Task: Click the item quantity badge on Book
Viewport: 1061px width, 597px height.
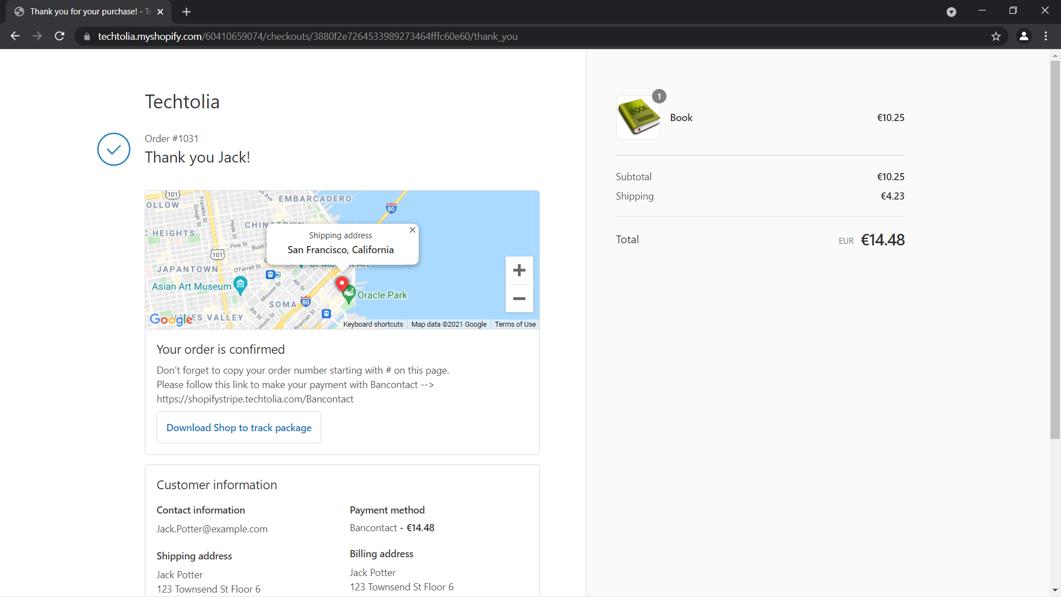Action: 659,96
